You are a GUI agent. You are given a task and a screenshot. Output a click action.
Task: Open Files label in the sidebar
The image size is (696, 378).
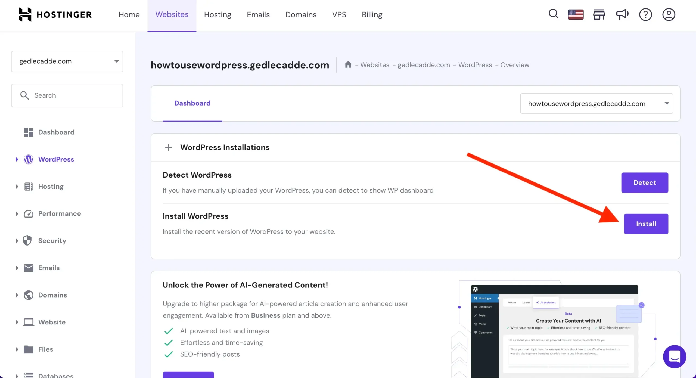click(x=46, y=349)
